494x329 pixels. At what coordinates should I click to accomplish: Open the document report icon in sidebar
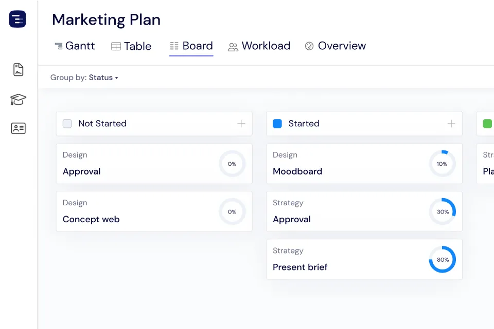pyautogui.click(x=17, y=70)
